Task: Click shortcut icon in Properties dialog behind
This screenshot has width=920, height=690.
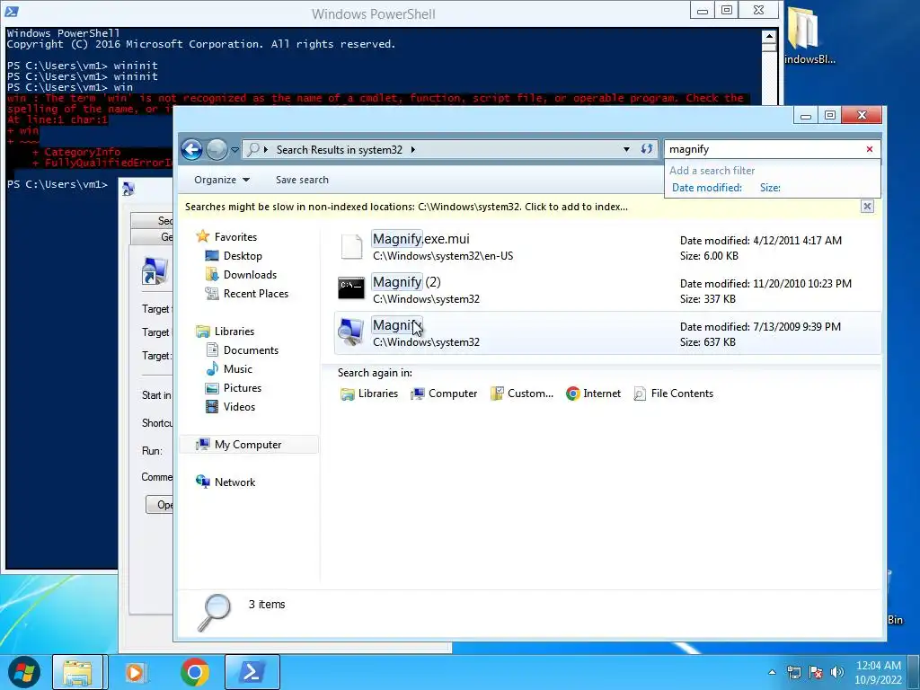Action: click(x=155, y=271)
